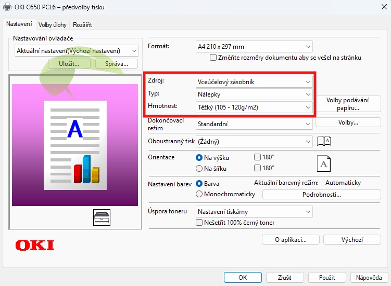Enable fit document to page checkbox
The image size is (391, 286).
(212, 58)
